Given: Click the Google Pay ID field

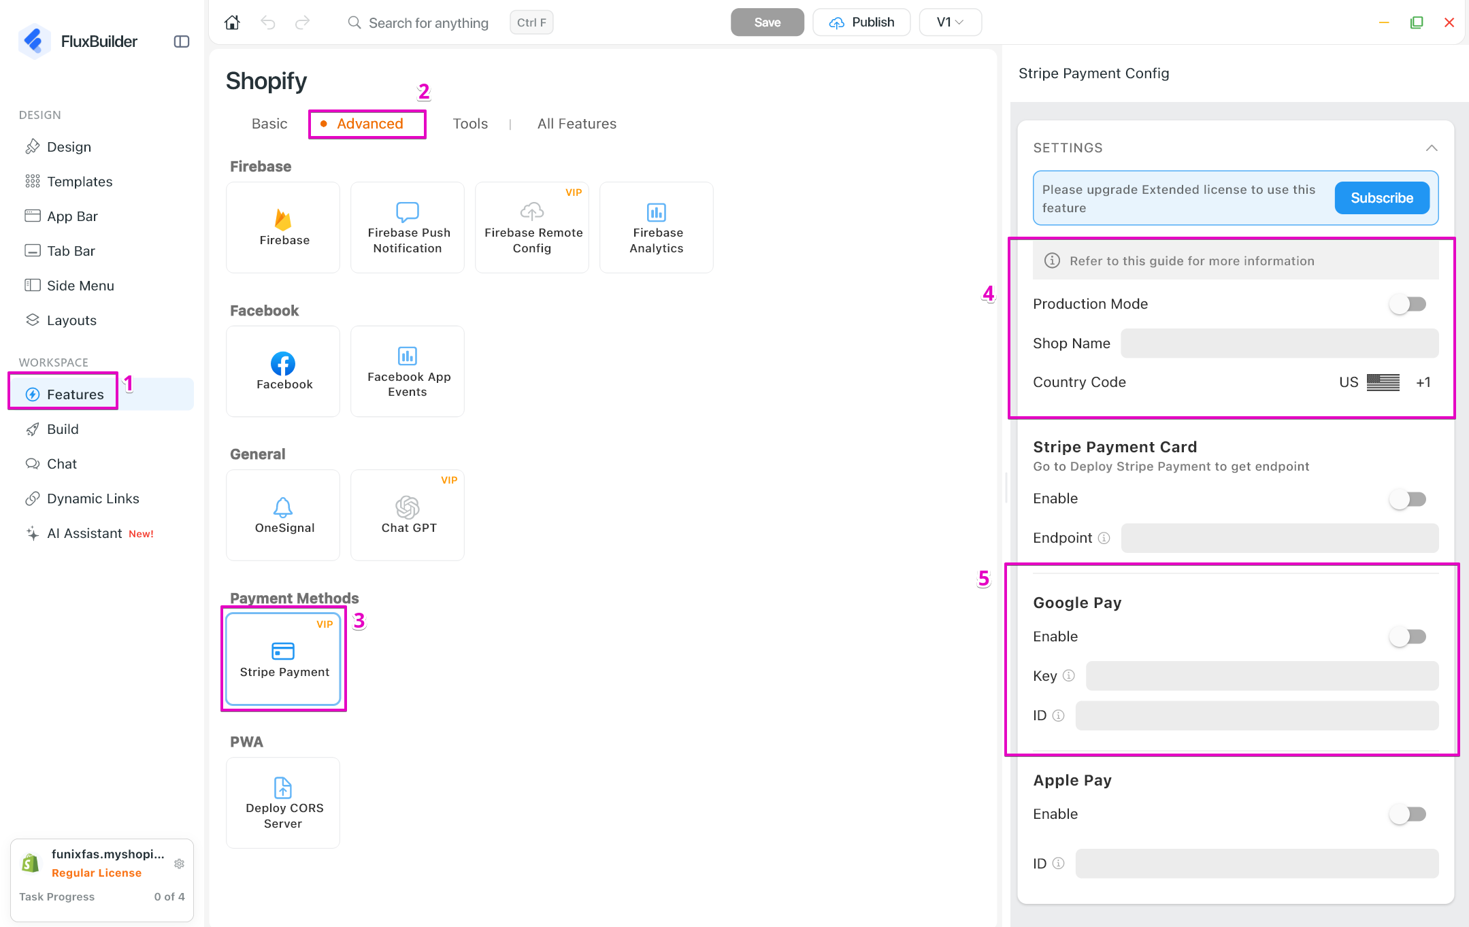Looking at the screenshot, I should pos(1257,715).
